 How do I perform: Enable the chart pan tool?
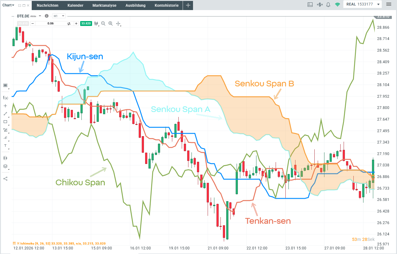coord(118,23)
